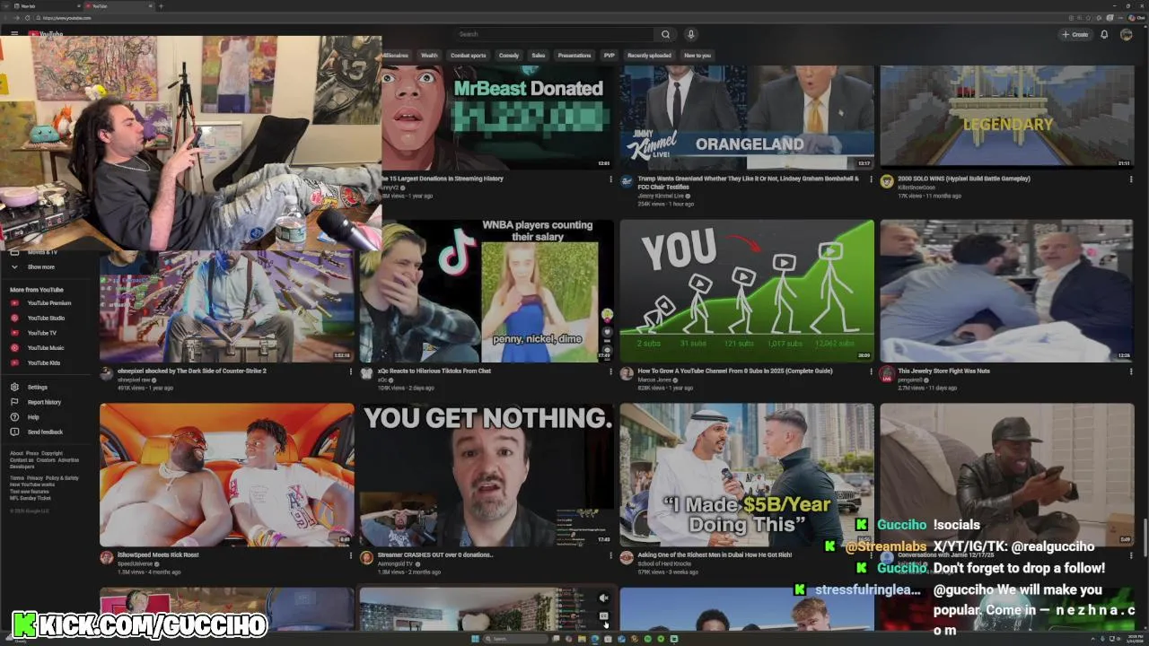Open more options for ohnepixel shocked video

point(351,371)
